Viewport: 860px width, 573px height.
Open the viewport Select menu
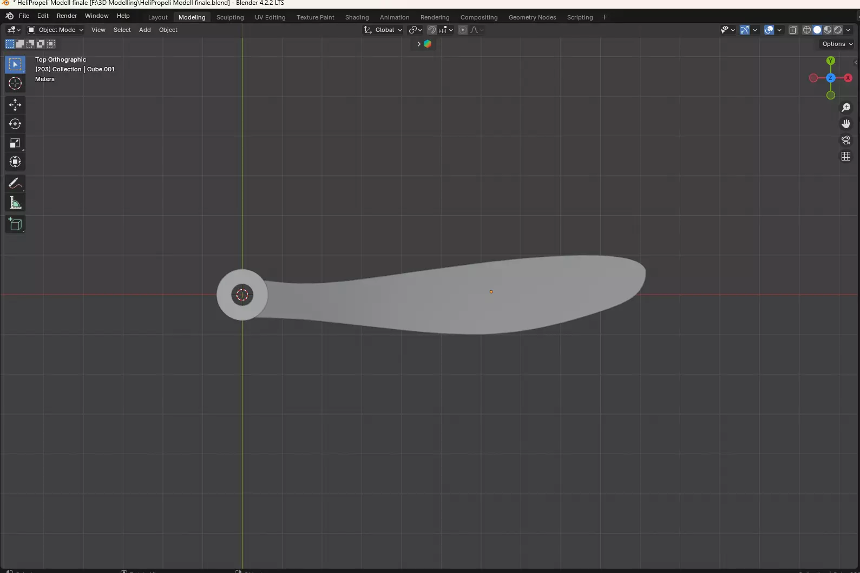122,30
